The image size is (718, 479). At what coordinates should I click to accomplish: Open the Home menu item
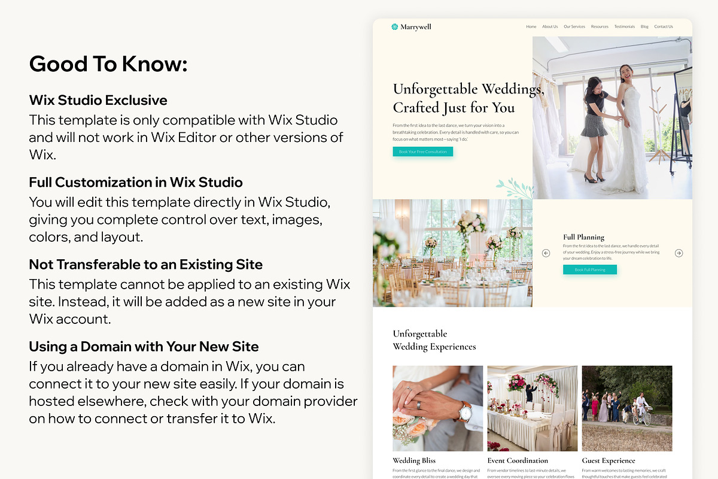[531, 26]
